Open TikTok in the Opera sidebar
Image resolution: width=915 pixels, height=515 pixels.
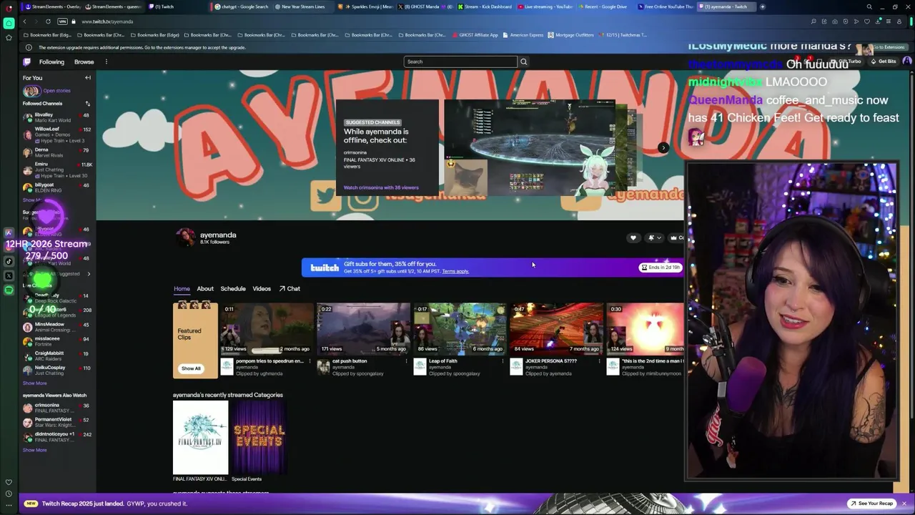(x=9, y=261)
